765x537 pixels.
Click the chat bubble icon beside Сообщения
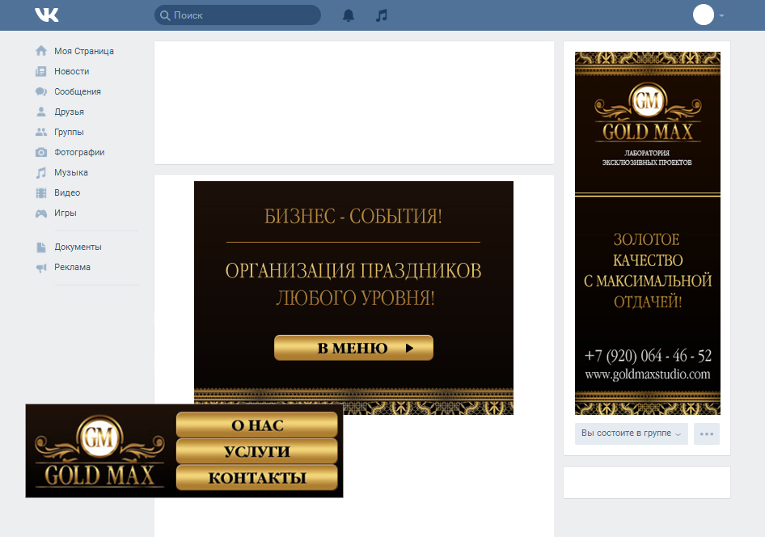41,91
